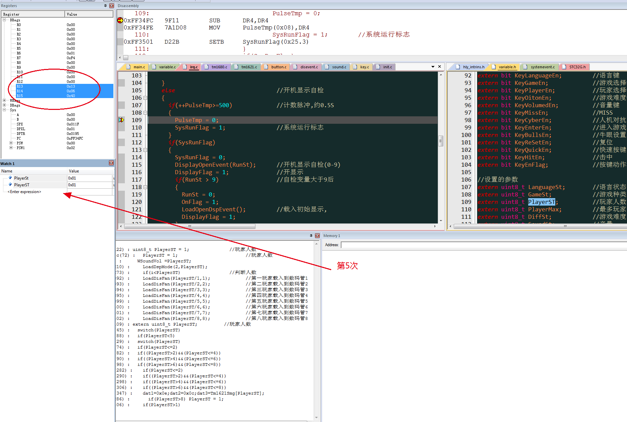Expand the DRegs register group
627x422 pixels.
(x=4, y=105)
